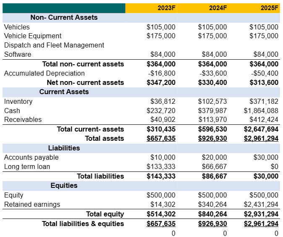Image resolution: width=283 pixels, height=237 pixels.
Task: Click Cash value $232,720
Action: click(161, 111)
